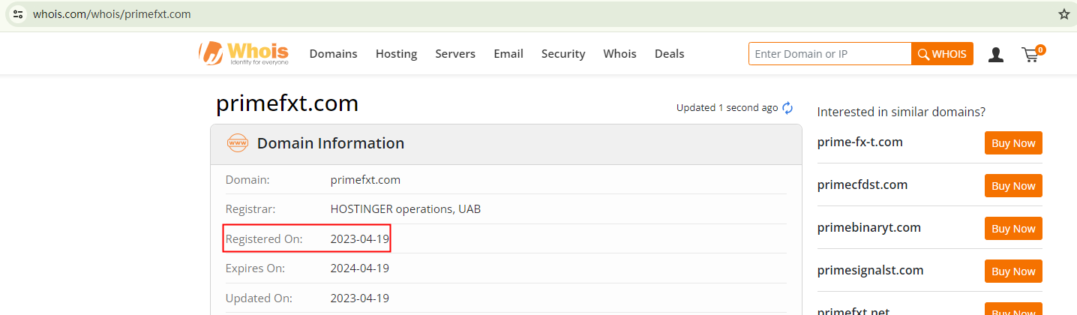Click the refresh icon beside Updated

(787, 108)
